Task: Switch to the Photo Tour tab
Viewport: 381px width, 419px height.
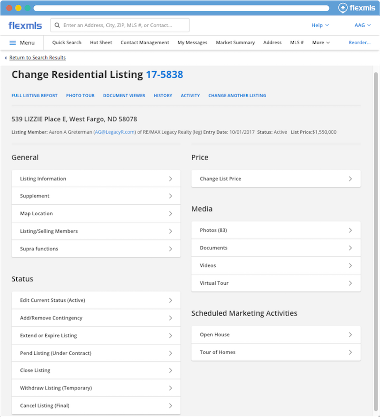Action: 80,96
